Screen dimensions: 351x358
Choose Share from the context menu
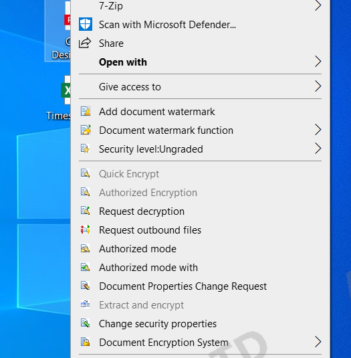[201, 43]
